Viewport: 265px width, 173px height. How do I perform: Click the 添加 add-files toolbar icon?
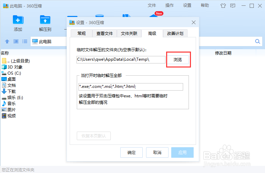(x=18, y=20)
